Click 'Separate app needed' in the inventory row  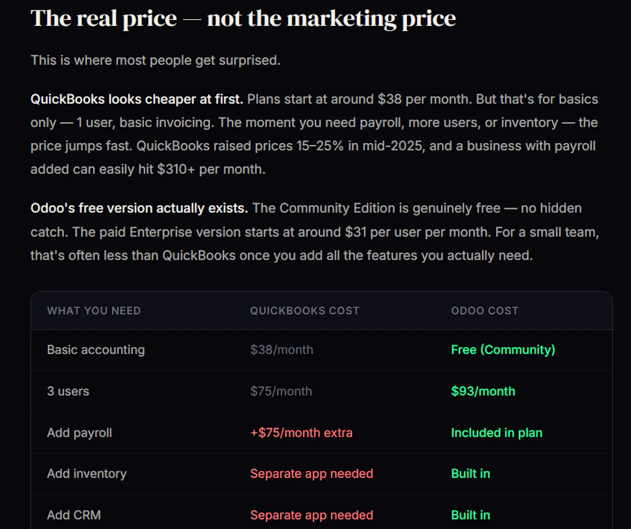click(x=312, y=474)
